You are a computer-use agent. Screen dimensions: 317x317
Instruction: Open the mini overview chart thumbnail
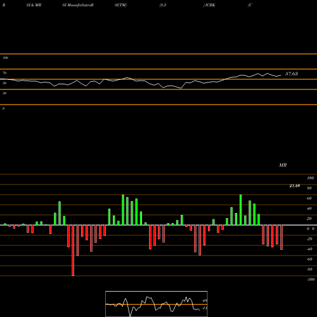[157, 304]
